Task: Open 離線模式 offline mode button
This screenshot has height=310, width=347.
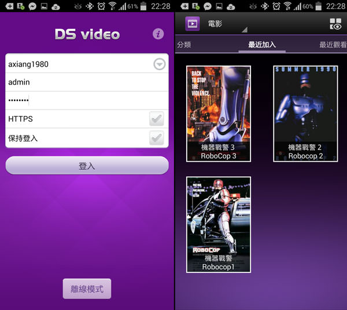Action: [x=87, y=289]
